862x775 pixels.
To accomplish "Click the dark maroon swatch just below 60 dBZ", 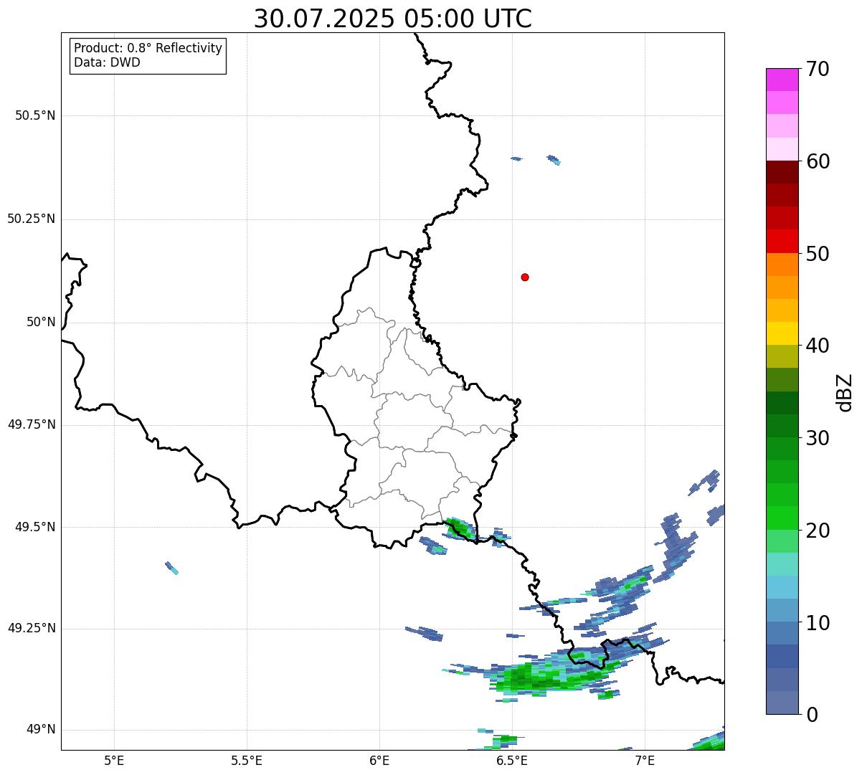I will pos(782,172).
